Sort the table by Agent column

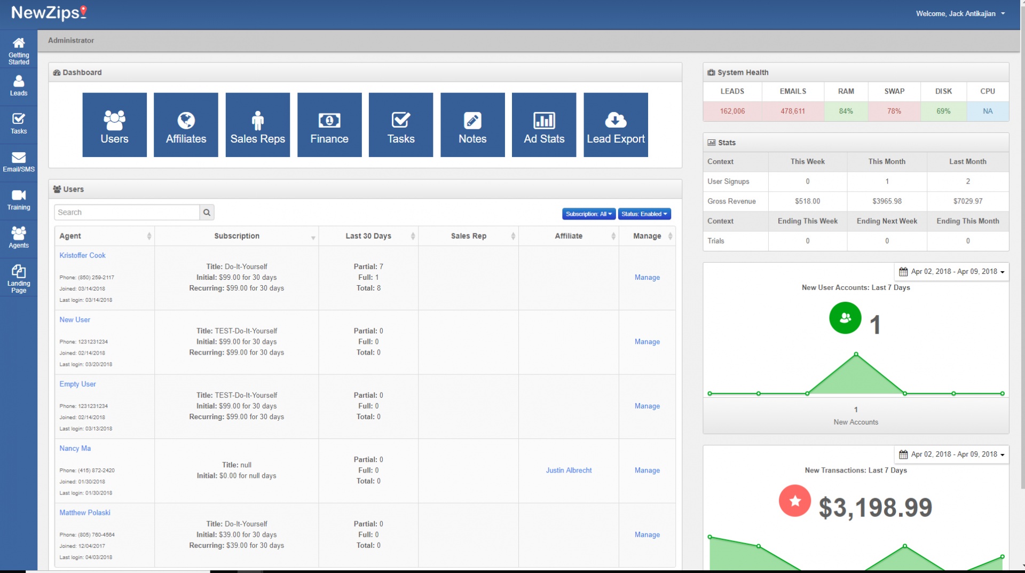pos(105,236)
